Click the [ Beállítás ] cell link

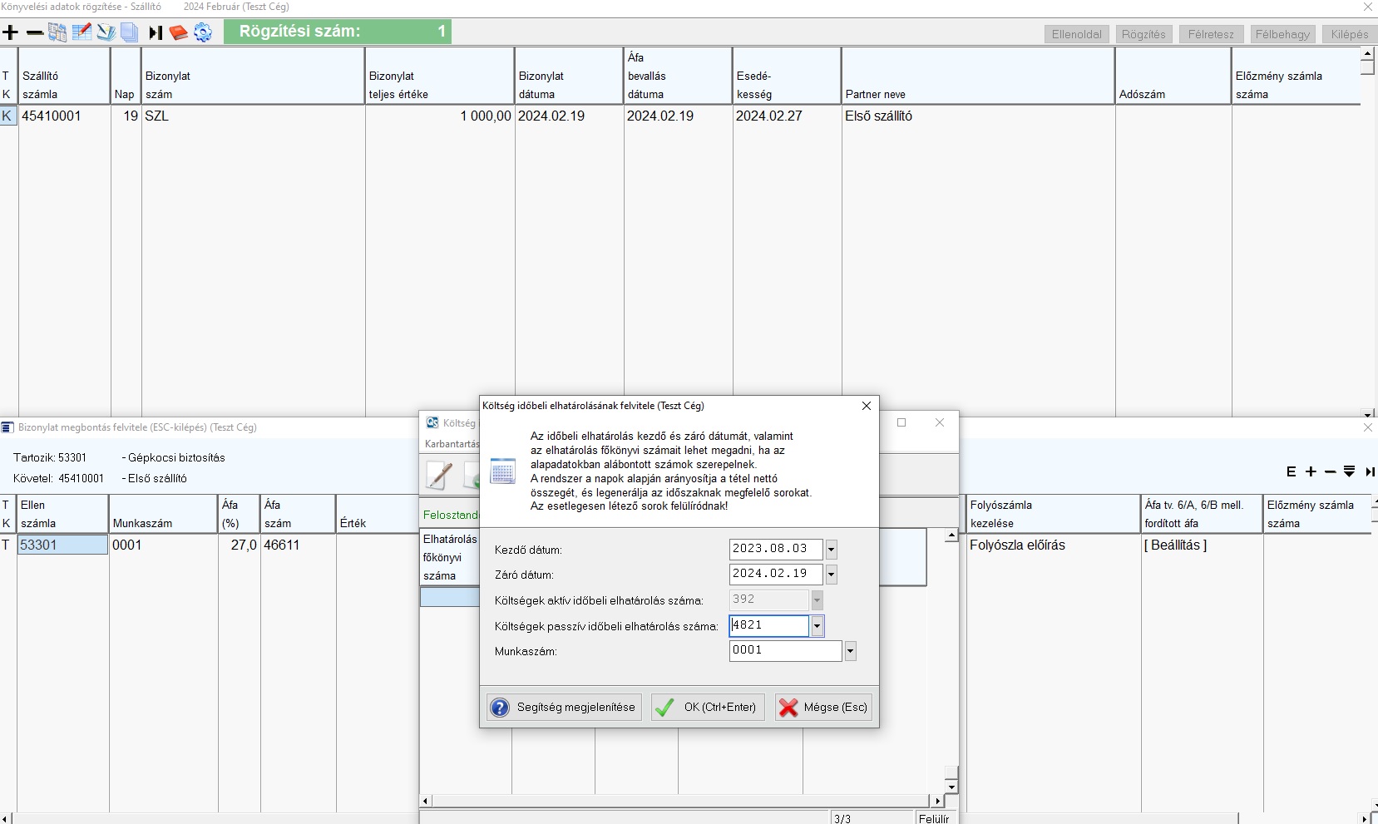(x=1175, y=545)
